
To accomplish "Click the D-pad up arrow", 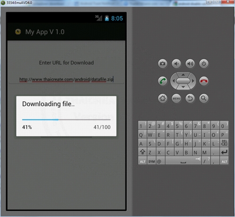I will tap(183, 75).
